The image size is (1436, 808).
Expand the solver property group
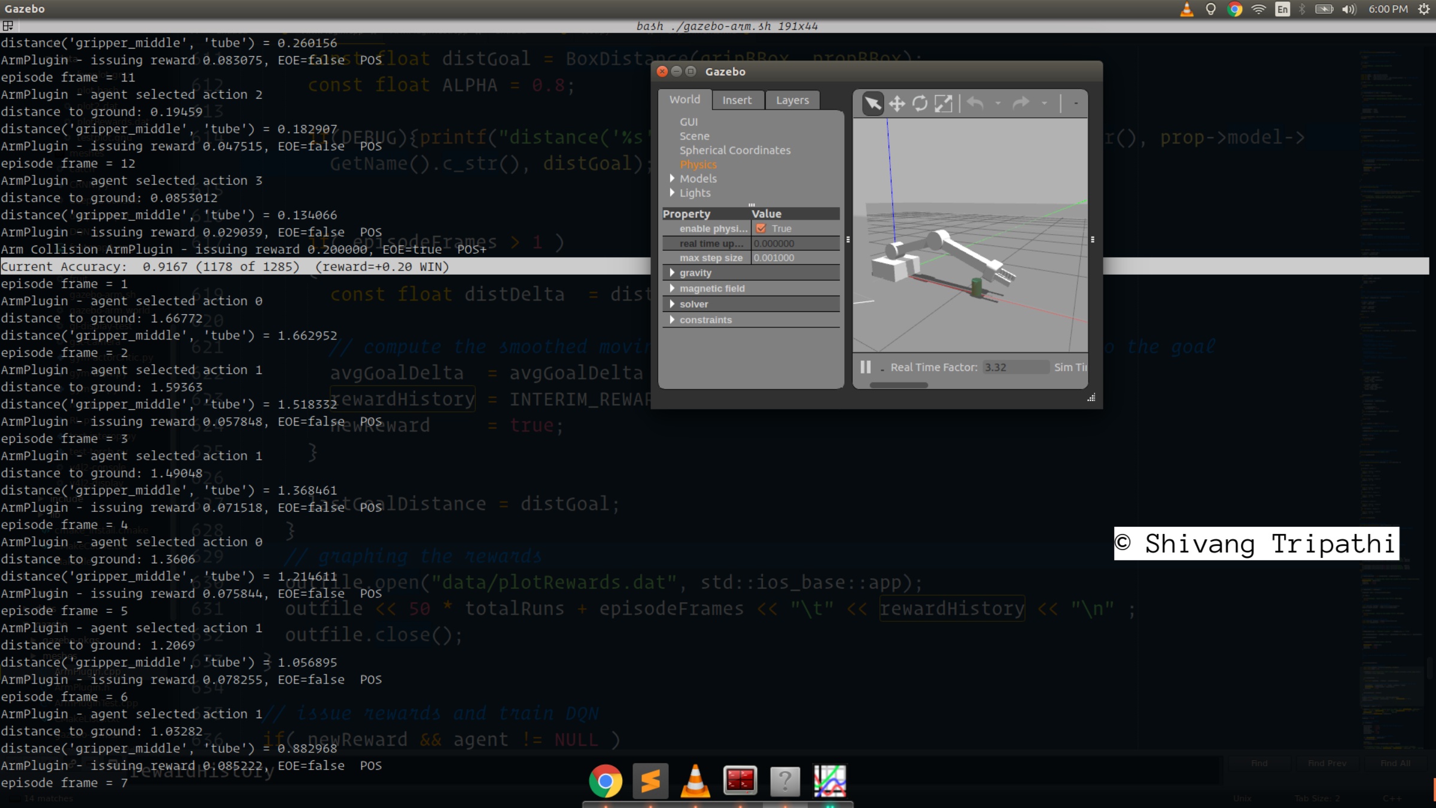coord(673,304)
